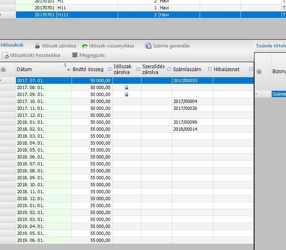Click the Megjegyzés button label

pyautogui.click(x=92, y=55)
